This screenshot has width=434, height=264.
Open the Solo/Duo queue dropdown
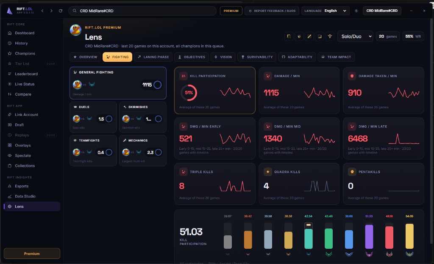355,36
